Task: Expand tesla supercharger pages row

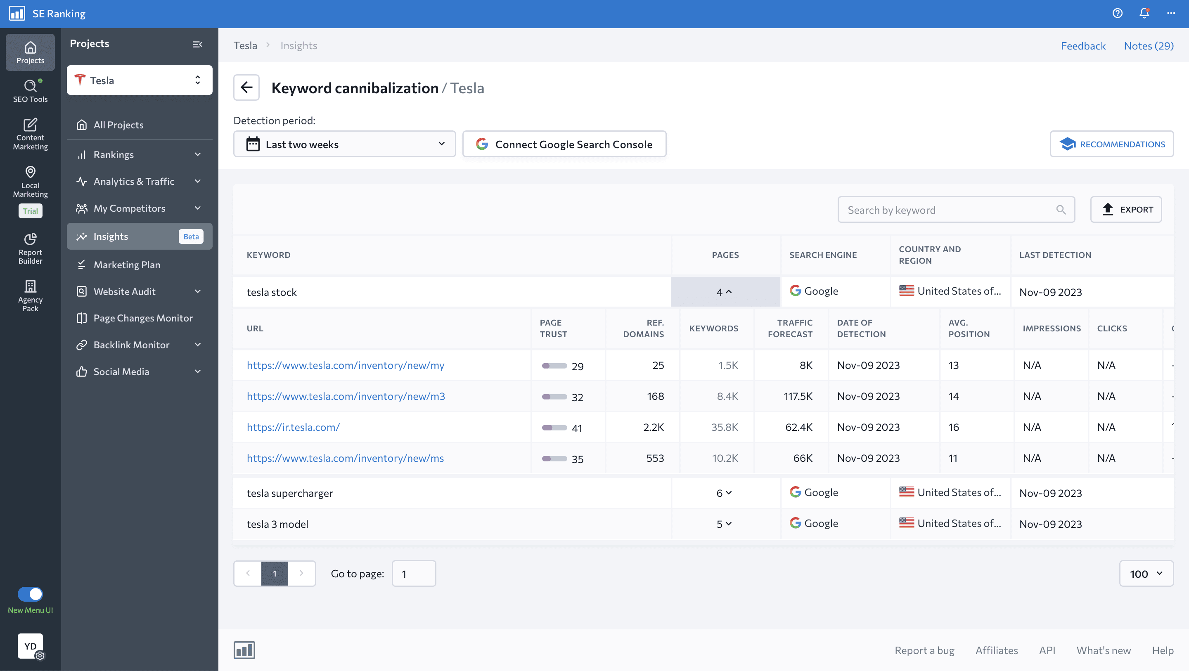Action: click(x=725, y=493)
